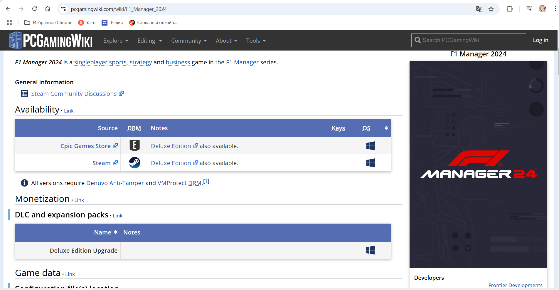
Task: Open the Epic Games Store link
Action: (x=89, y=146)
